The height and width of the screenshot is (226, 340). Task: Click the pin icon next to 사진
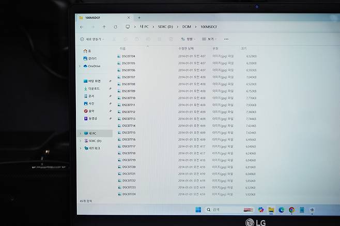click(x=111, y=104)
